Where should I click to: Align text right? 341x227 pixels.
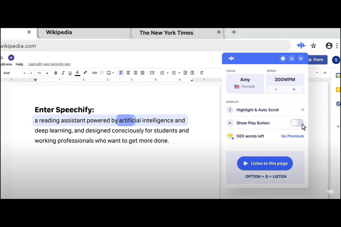coord(135,73)
